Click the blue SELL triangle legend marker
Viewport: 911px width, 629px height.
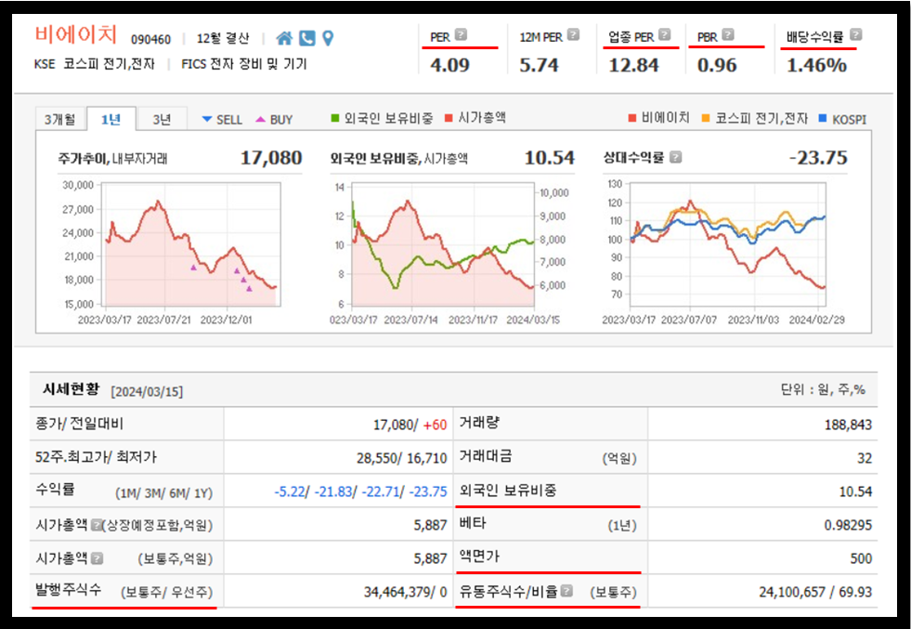pos(207,119)
